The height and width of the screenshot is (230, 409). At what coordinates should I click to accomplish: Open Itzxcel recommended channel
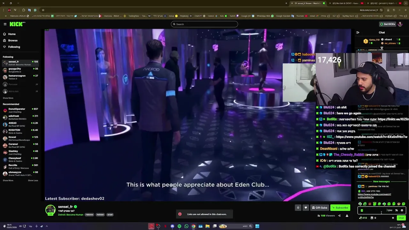click(20, 138)
